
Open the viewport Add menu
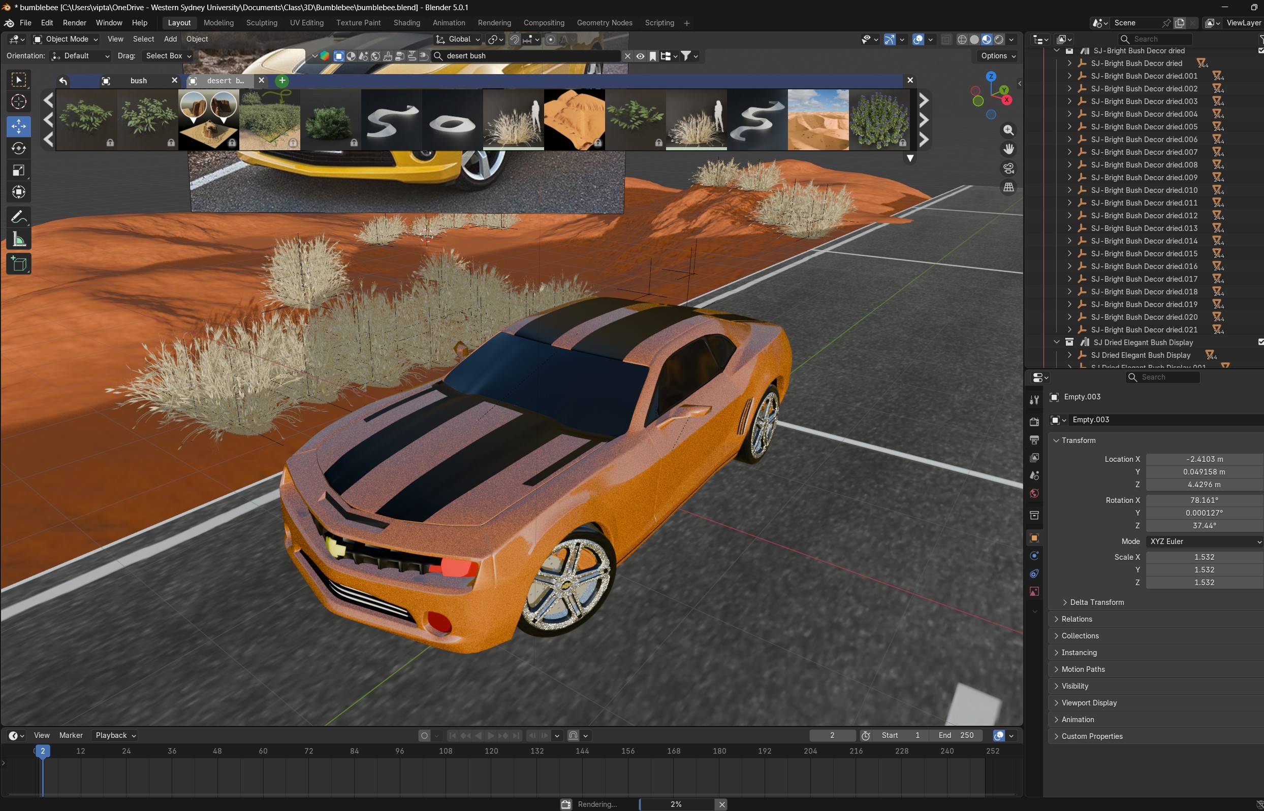tap(170, 39)
